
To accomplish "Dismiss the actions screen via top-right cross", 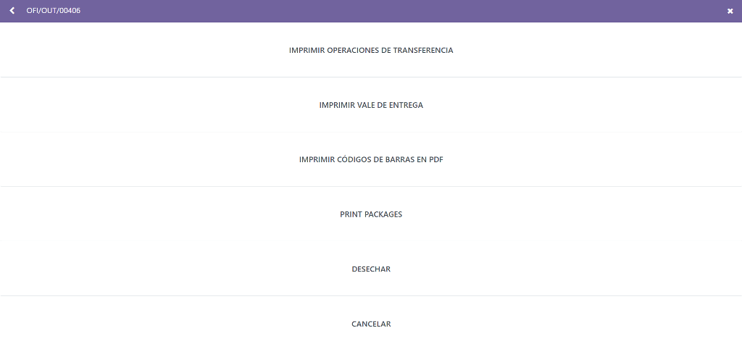I will [x=730, y=12].
